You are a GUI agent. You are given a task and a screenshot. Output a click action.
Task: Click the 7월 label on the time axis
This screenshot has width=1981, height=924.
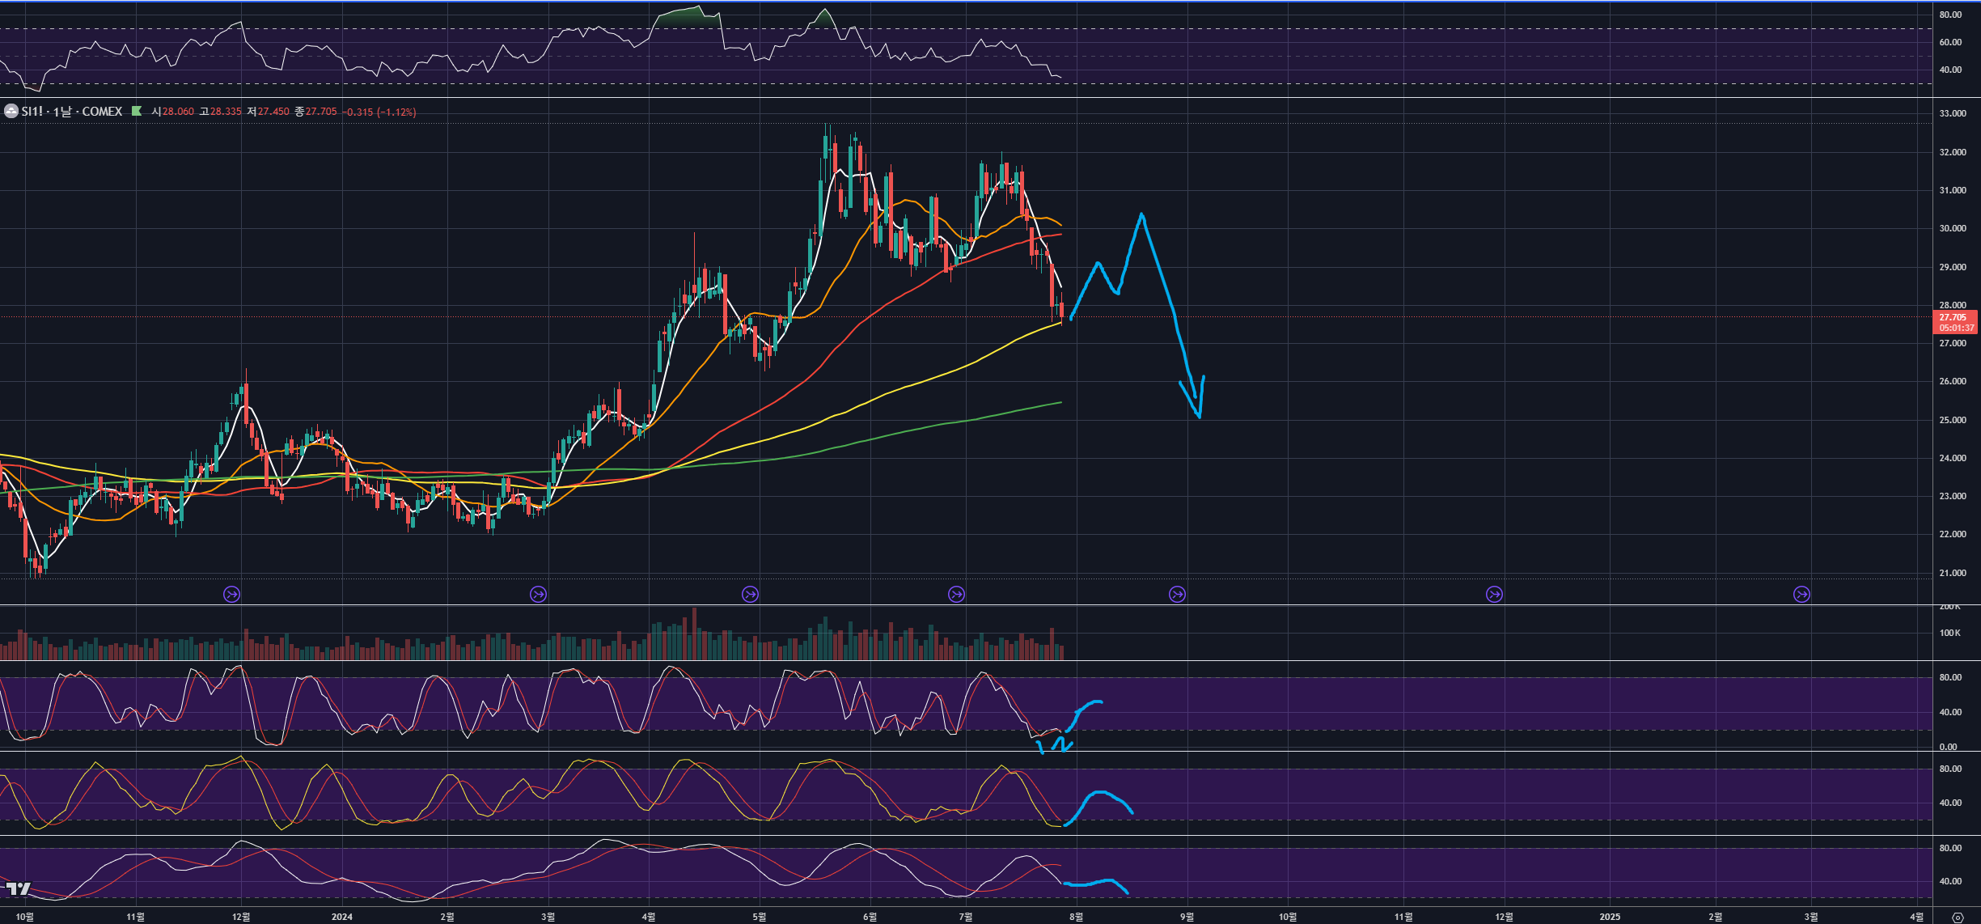[965, 917]
